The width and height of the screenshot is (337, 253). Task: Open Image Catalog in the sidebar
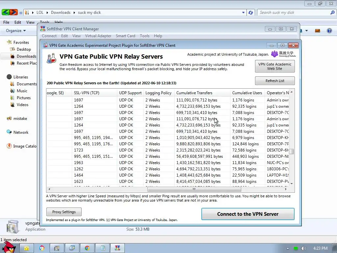pos(21,146)
